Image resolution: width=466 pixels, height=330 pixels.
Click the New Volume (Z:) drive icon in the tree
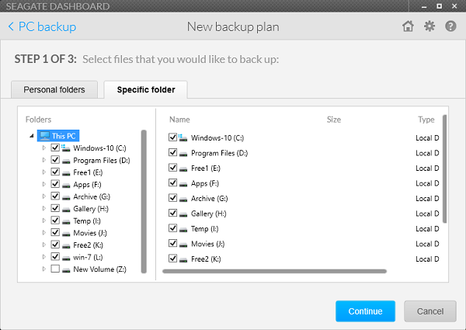coord(66,269)
